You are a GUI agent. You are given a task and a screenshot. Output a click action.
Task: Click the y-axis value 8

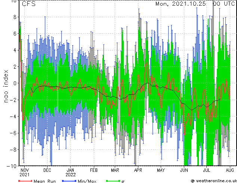[15, 17]
